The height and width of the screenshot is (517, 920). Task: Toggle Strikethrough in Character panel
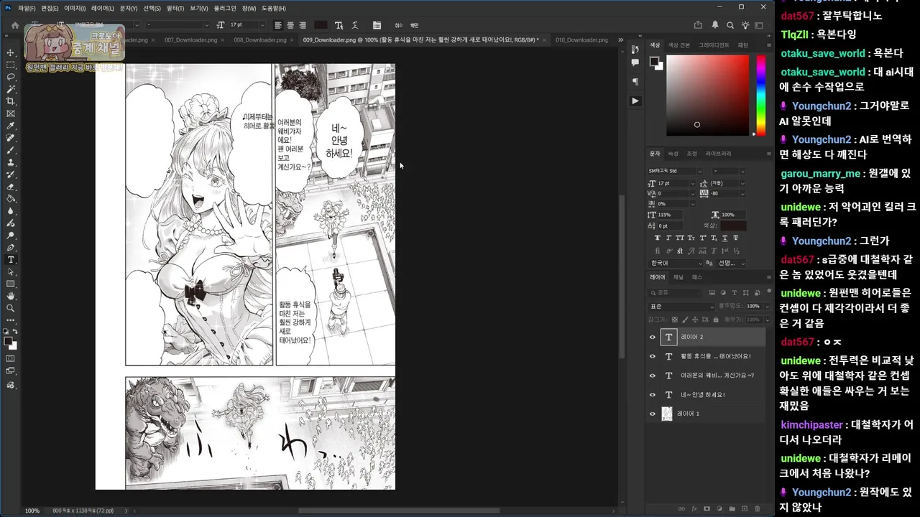(x=736, y=238)
